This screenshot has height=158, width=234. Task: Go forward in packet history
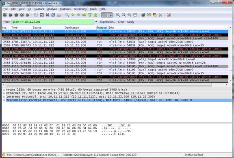(78, 15)
